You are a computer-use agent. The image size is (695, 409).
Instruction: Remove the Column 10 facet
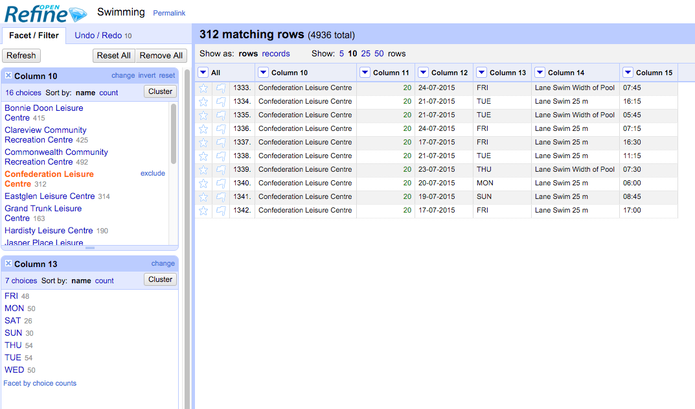click(x=8, y=76)
